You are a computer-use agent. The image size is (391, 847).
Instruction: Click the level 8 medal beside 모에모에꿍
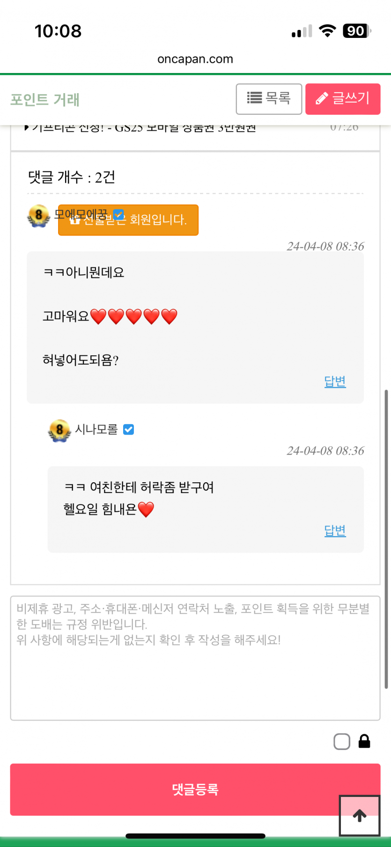(38, 216)
